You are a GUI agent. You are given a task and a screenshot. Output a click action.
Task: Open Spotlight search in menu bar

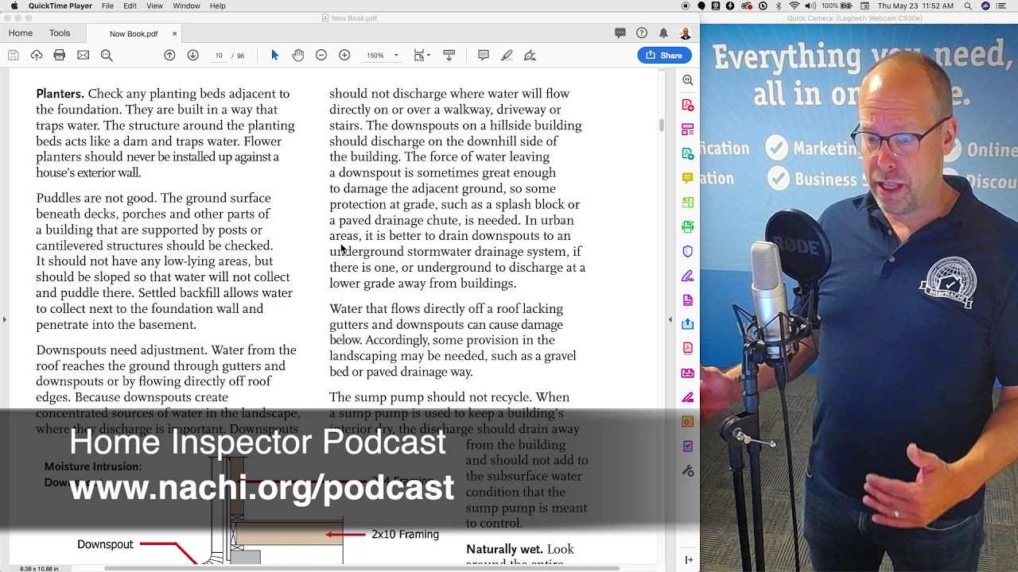coord(968,6)
